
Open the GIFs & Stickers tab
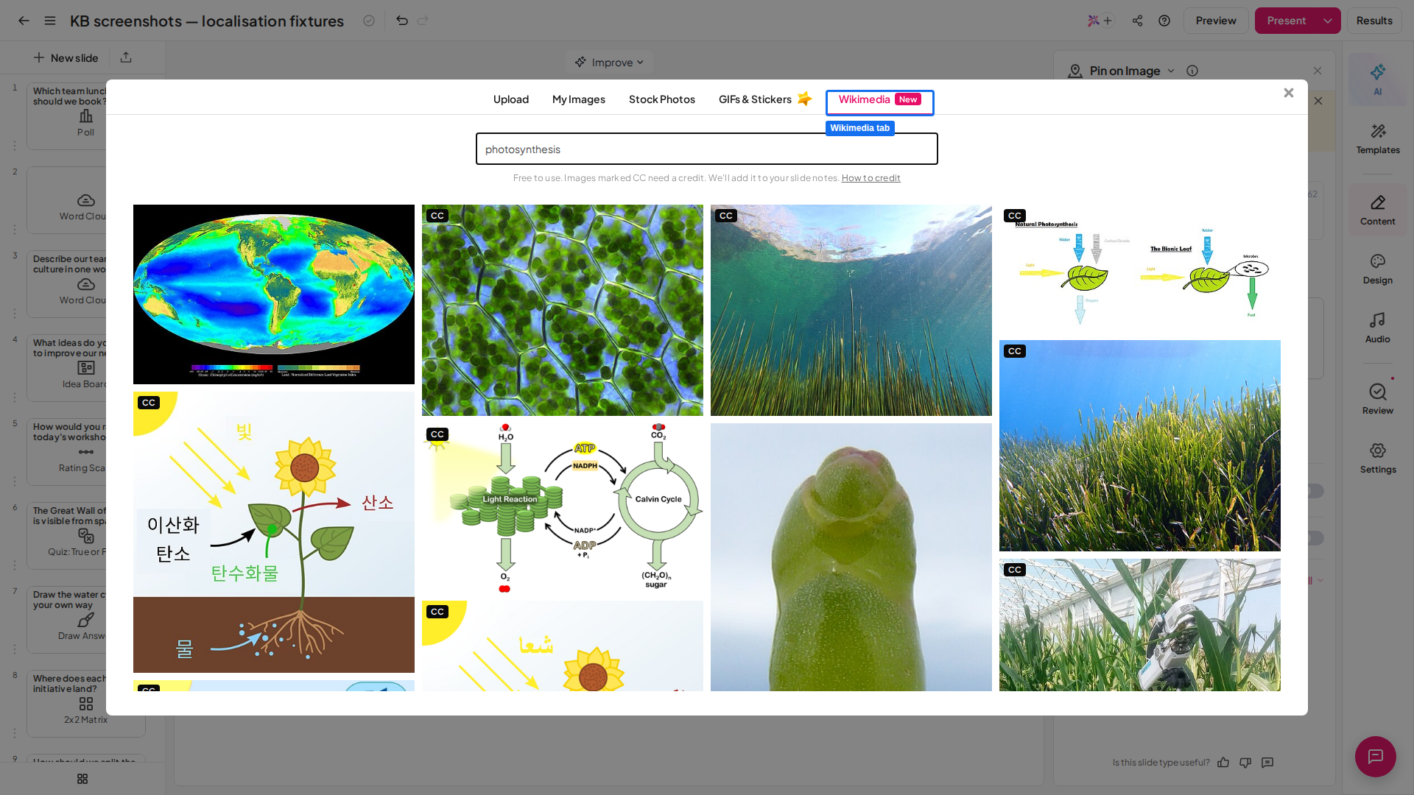point(764,99)
